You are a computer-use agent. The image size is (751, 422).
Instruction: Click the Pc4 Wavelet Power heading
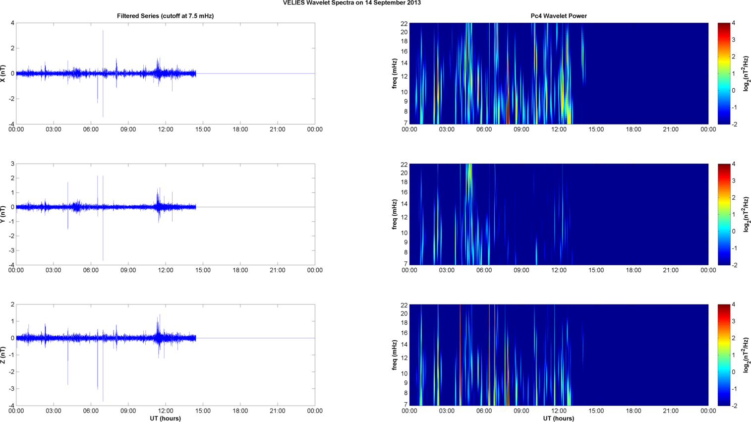coord(558,16)
